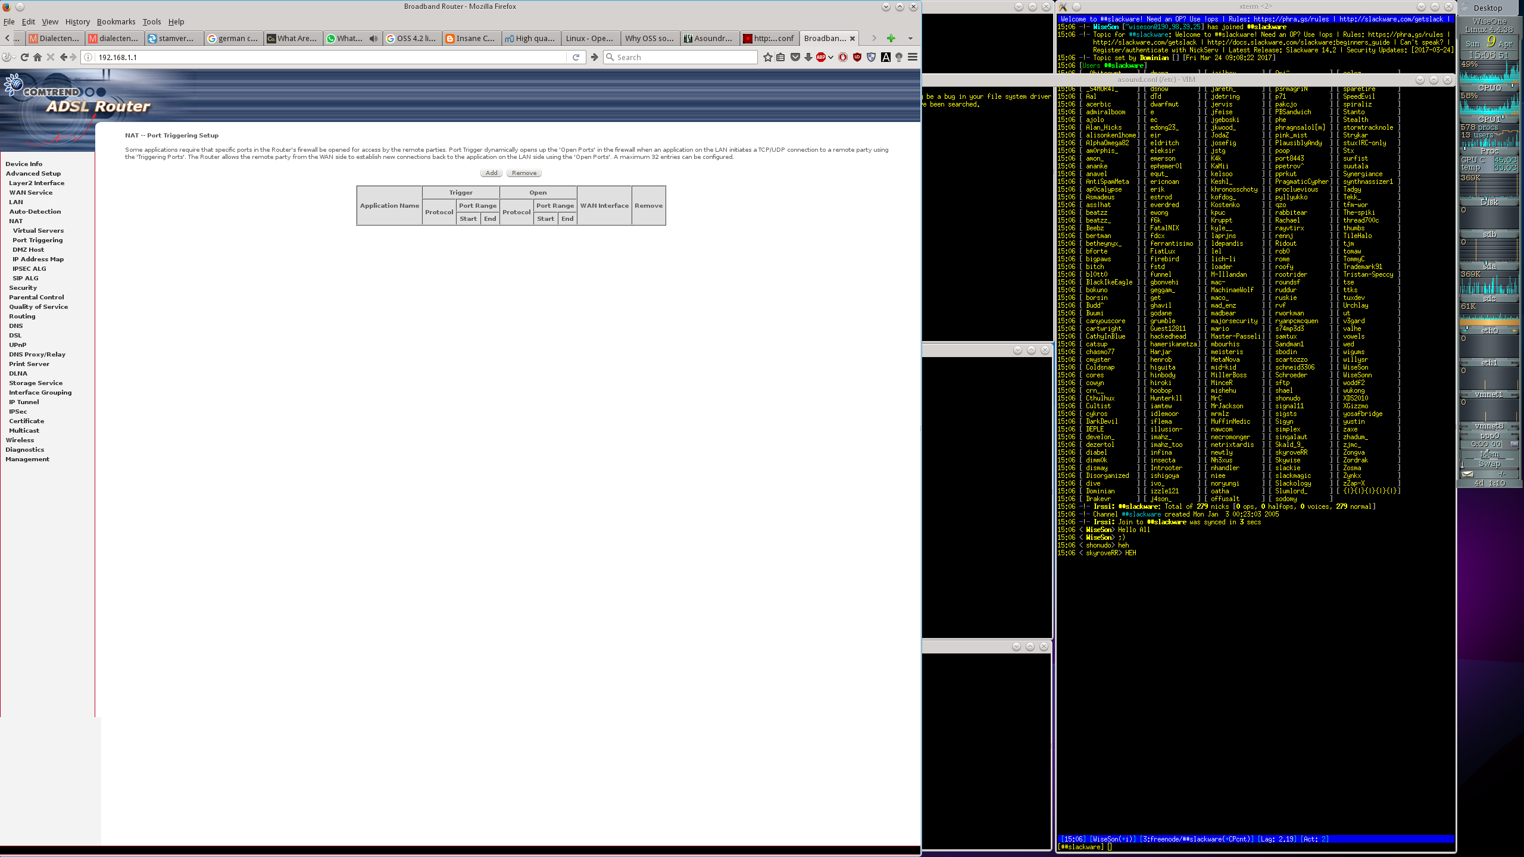Open Device Info in router sidebar

(x=24, y=164)
